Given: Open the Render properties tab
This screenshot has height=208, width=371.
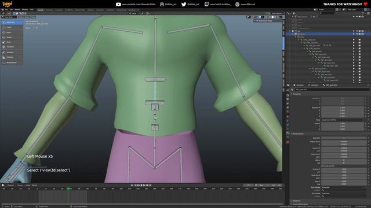Looking at the screenshot, I should point(288,95).
